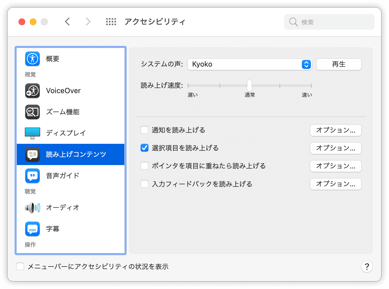Click the 遅い label under the slider
The image size is (389, 289).
coord(193,95)
